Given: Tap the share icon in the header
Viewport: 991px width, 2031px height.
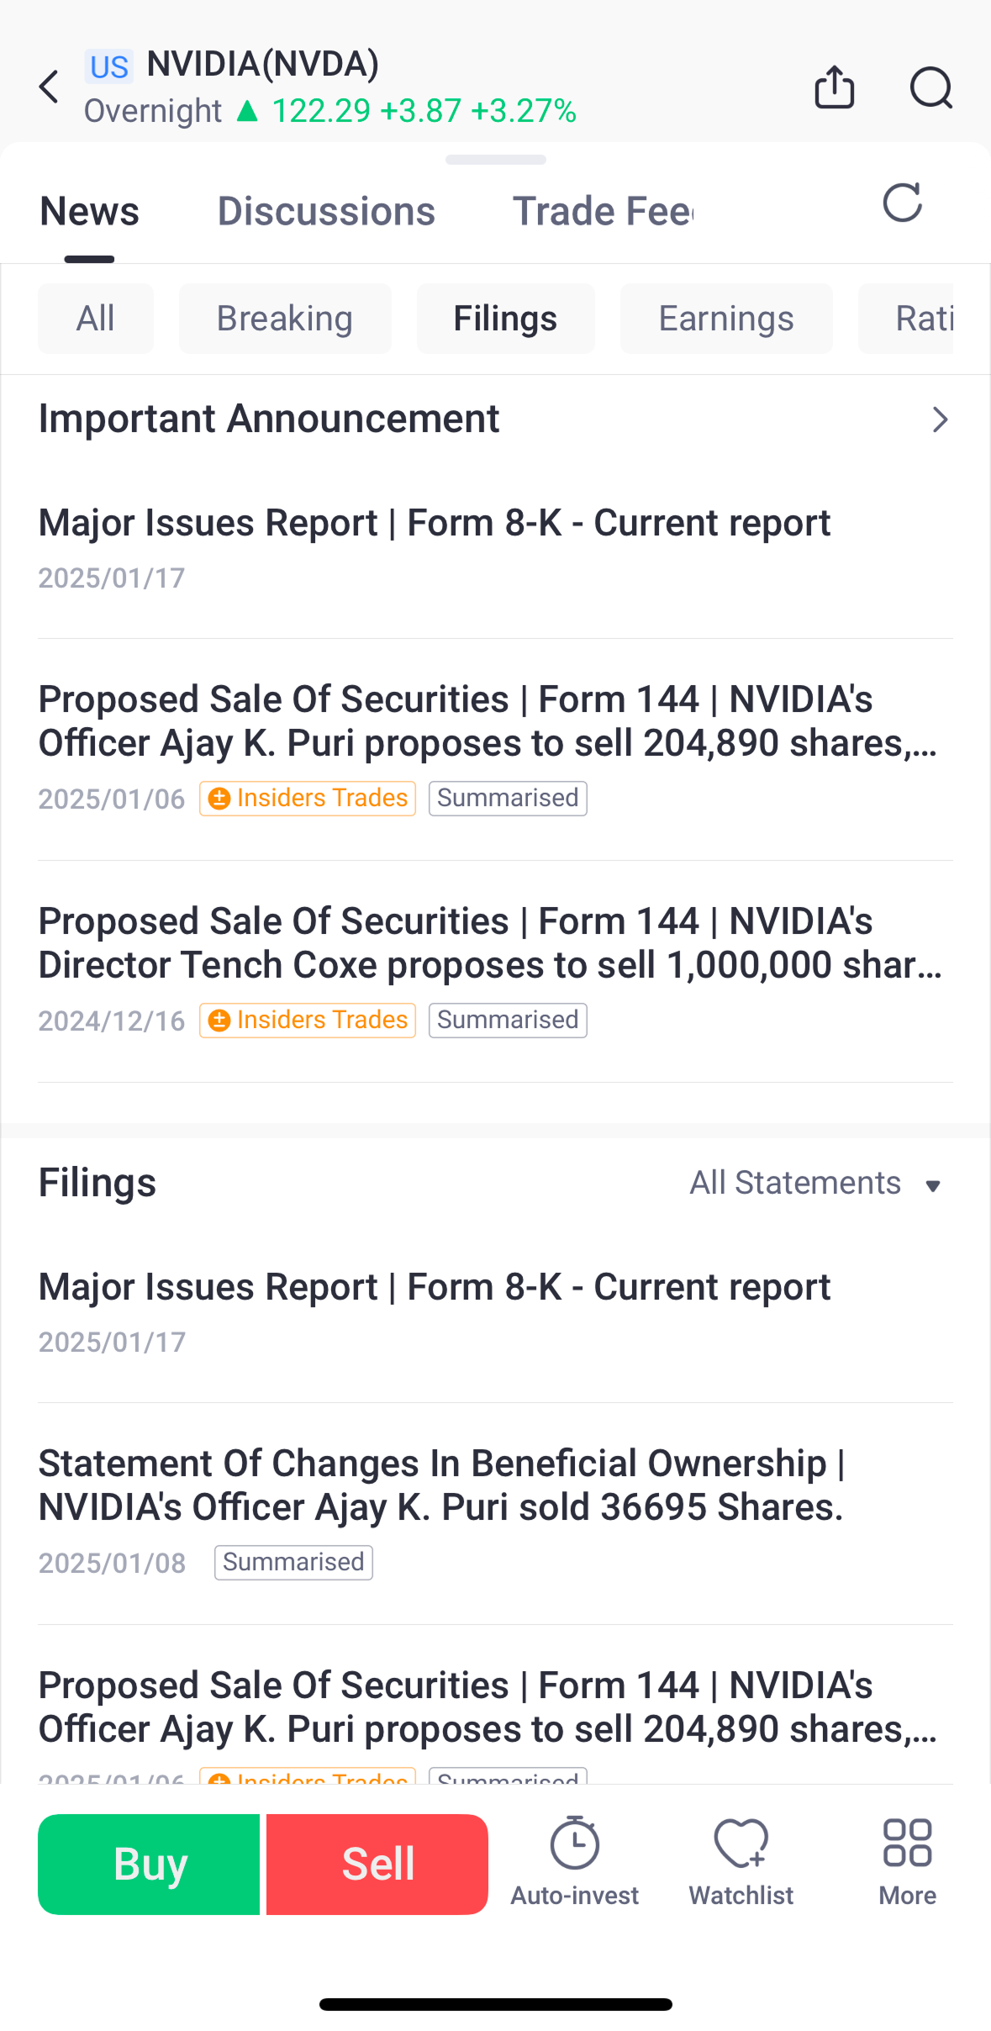Looking at the screenshot, I should 835,87.
